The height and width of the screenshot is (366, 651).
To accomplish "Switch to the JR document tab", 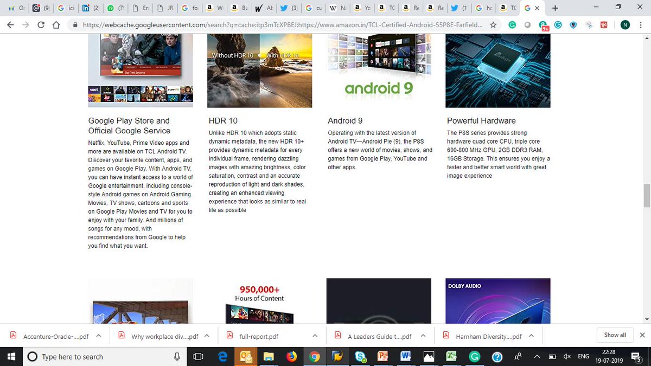I will [165, 8].
